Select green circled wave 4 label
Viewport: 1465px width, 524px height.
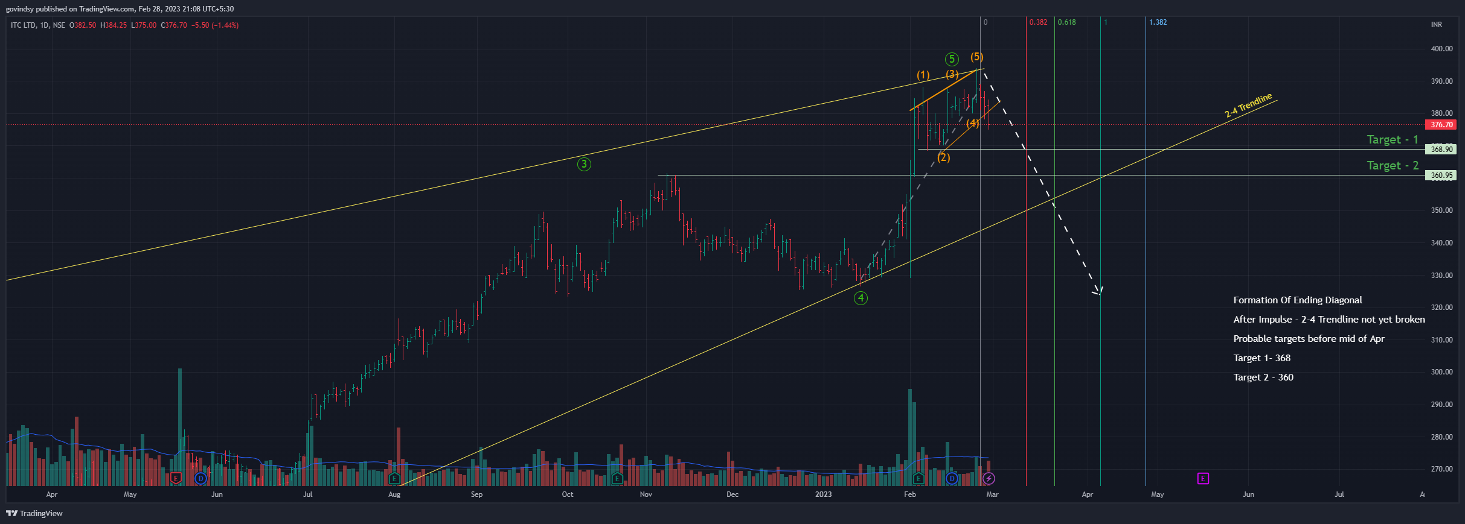click(x=861, y=298)
